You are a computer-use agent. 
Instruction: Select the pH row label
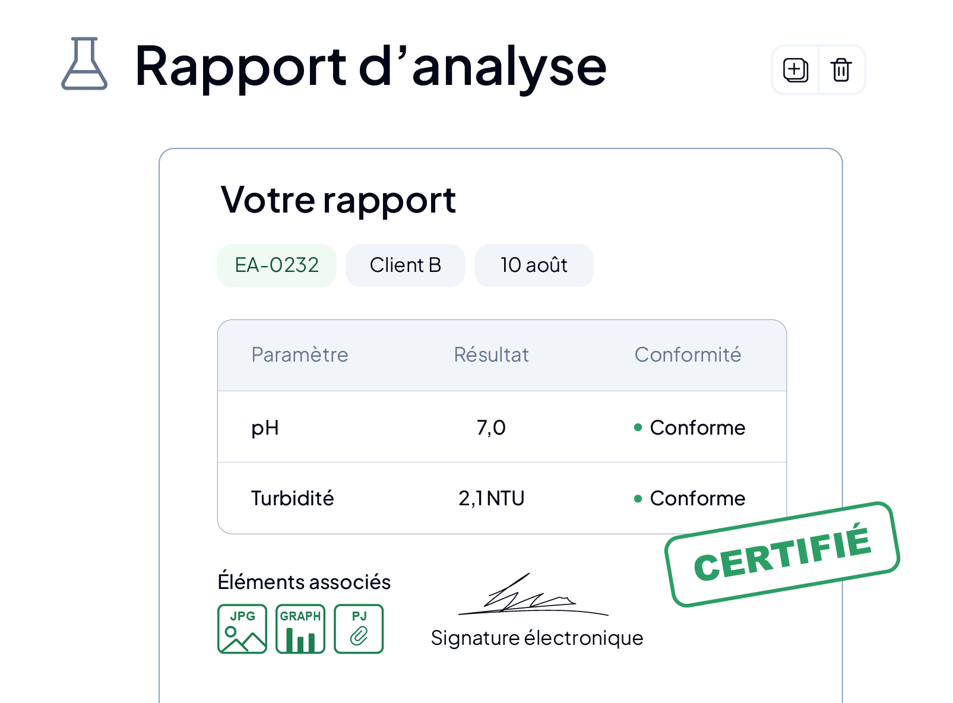point(265,428)
